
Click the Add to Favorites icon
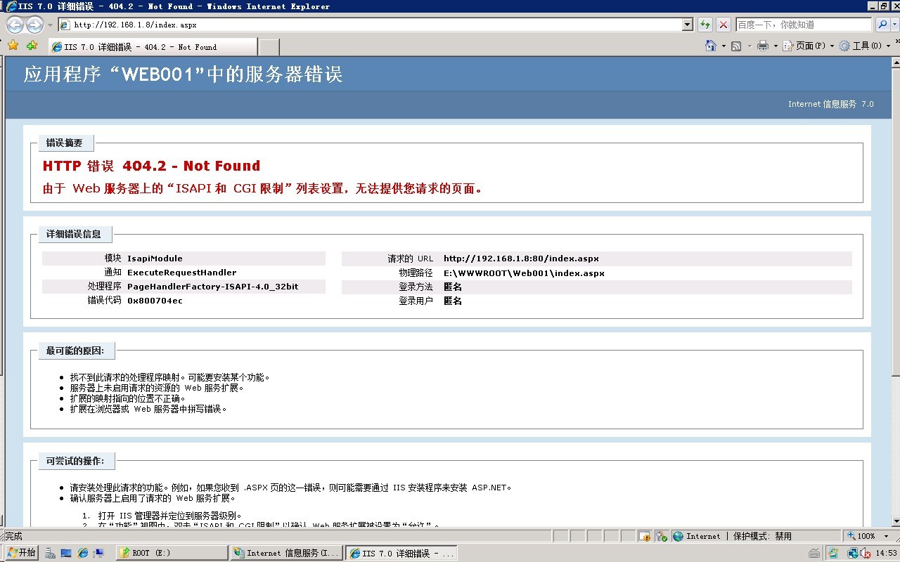pos(32,46)
